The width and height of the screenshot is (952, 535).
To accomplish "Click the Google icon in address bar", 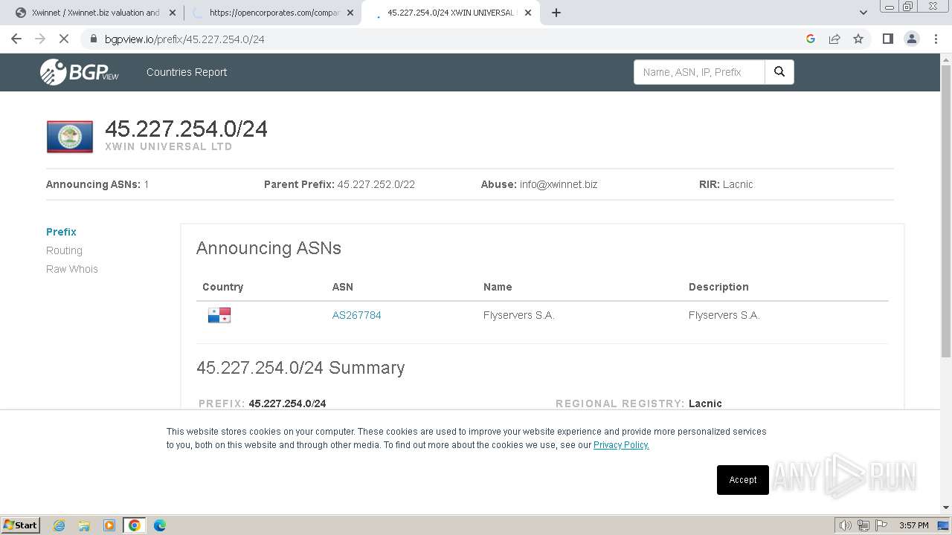I will 811,39.
